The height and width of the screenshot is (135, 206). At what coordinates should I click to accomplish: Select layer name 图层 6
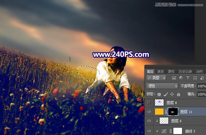coord(176,121)
